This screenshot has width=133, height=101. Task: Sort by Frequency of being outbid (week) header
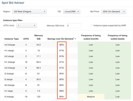[118, 37]
